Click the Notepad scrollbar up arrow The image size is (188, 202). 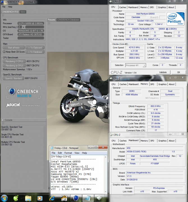point(106,157)
